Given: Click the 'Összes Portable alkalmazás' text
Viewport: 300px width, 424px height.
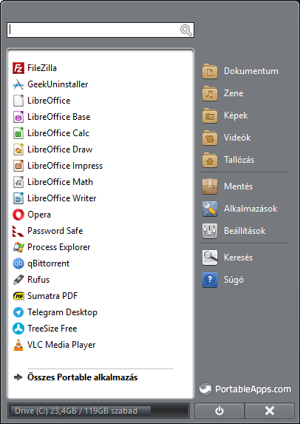Looking at the screenshot, I should pyautogui.click(x=82, y=377).
